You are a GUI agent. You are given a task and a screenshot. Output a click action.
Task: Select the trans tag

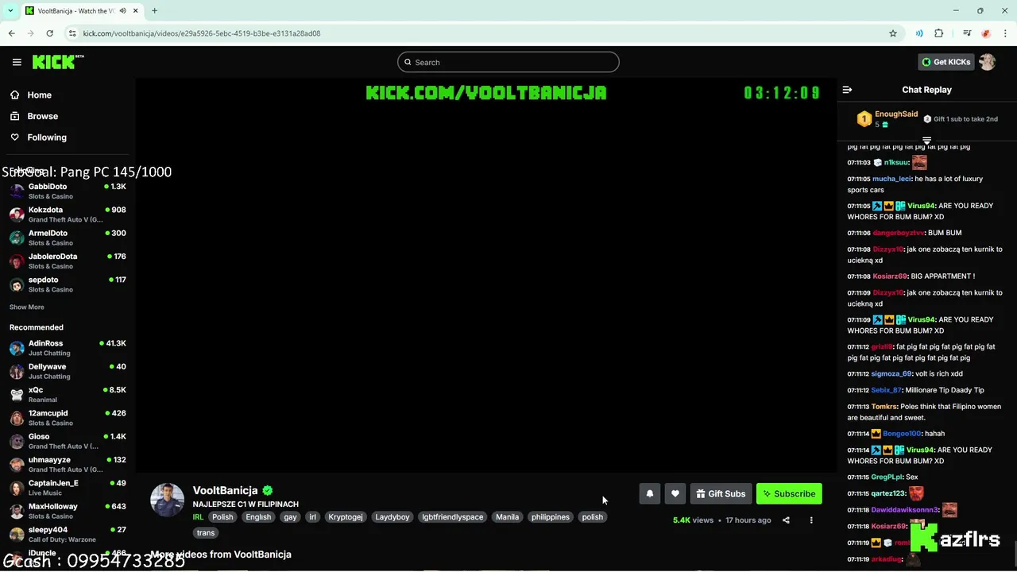coord(206,533)
